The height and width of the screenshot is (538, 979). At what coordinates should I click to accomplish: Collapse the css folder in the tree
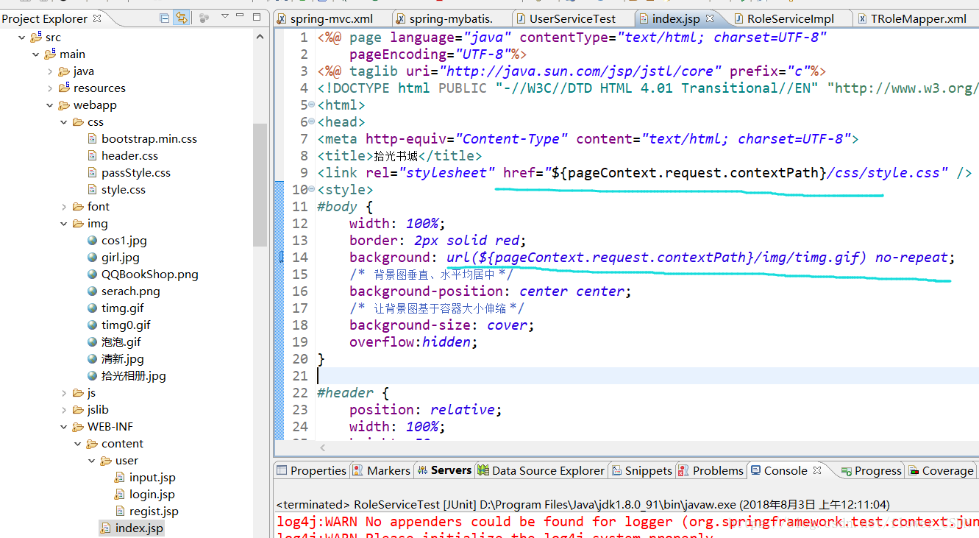tap(64, 122)
